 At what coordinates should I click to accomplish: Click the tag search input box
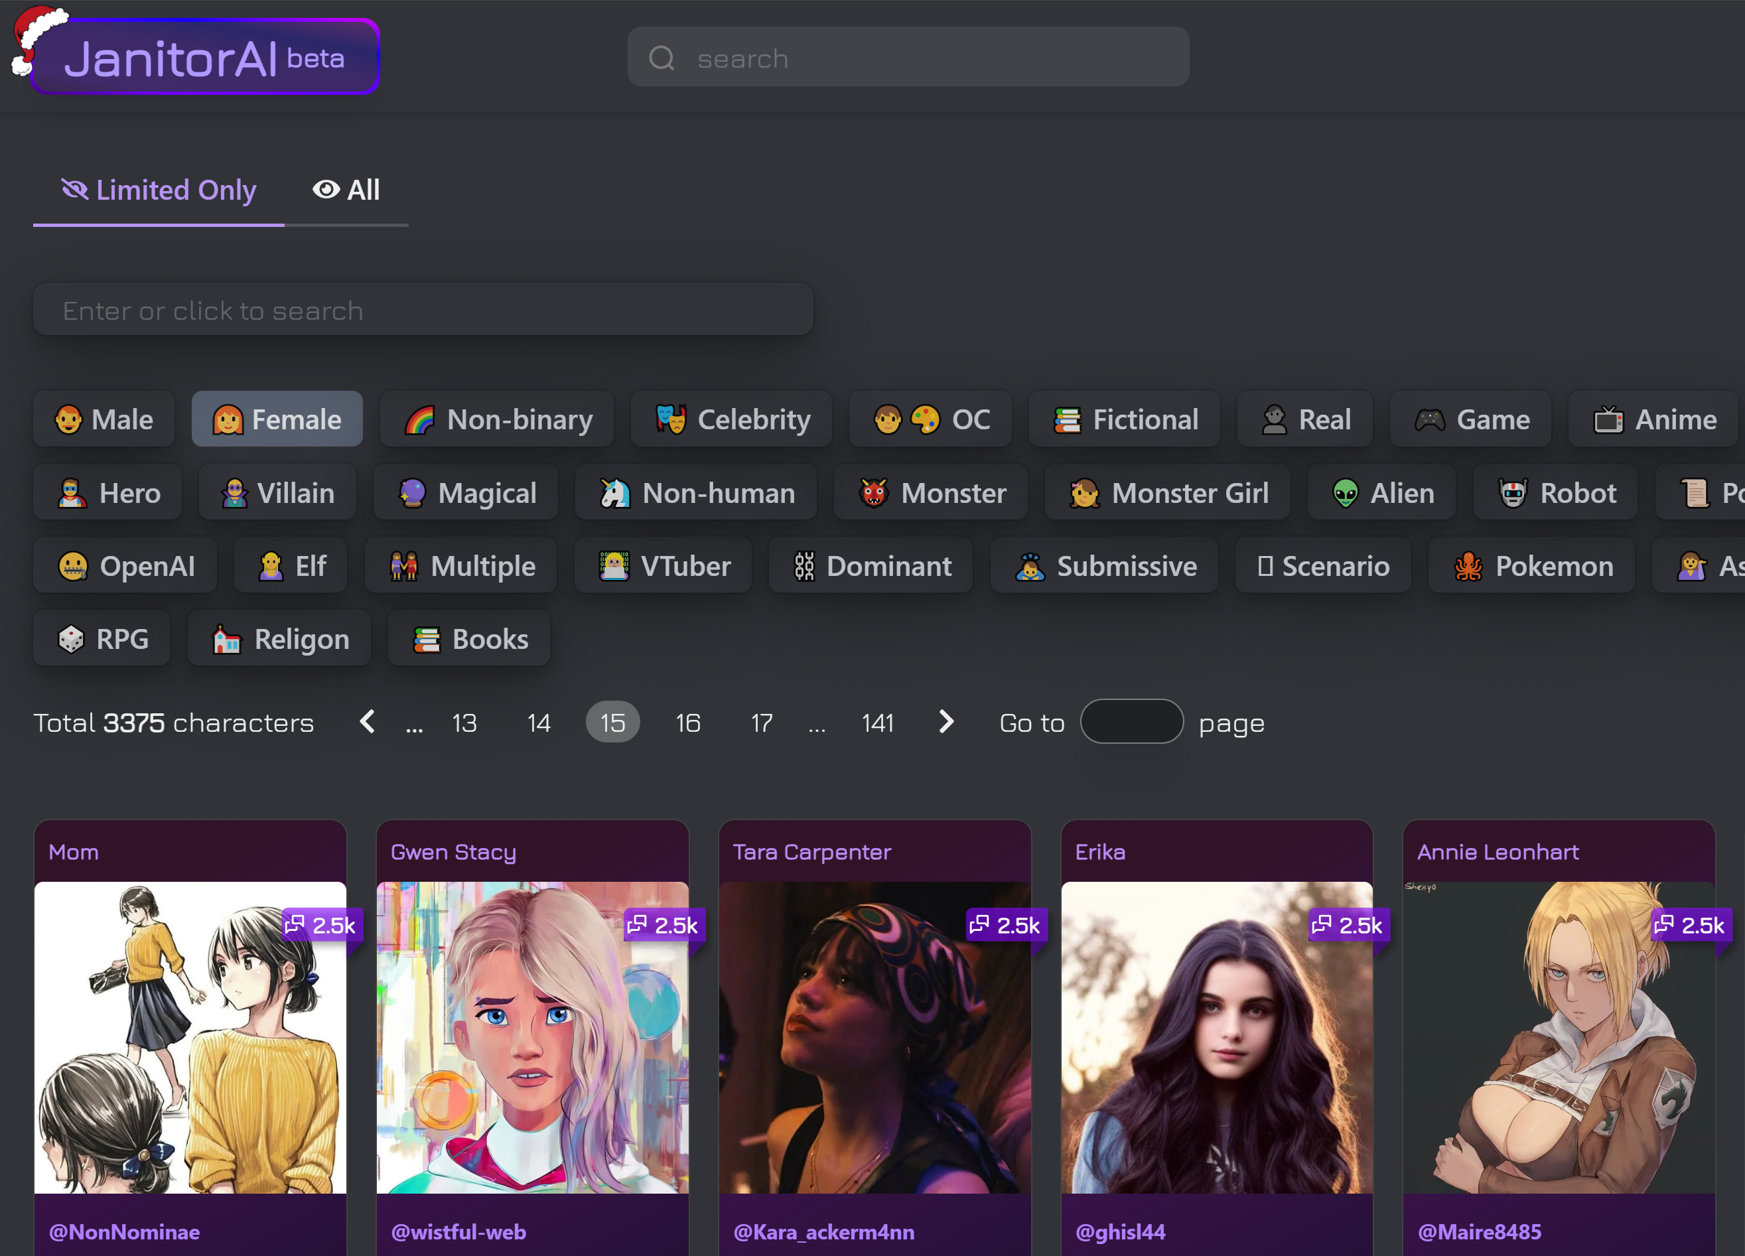pyautogui.click(x=423, y=310)
